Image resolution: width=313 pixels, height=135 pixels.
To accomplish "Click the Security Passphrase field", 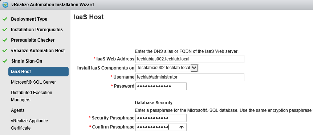I will (161, 118).
